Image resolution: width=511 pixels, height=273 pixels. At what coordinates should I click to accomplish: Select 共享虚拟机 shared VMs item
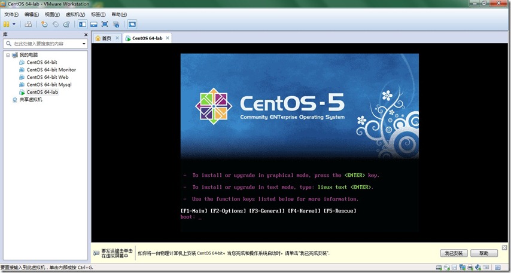tap(31, 100)
